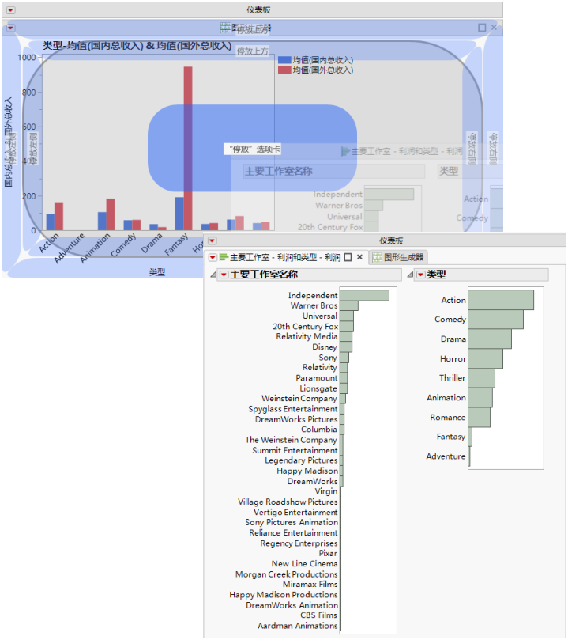Select the Thriller bar in 类型 histogram
The width and height of the screenshot is (568, 640).
pyautogui.click(x=482, y=378)
